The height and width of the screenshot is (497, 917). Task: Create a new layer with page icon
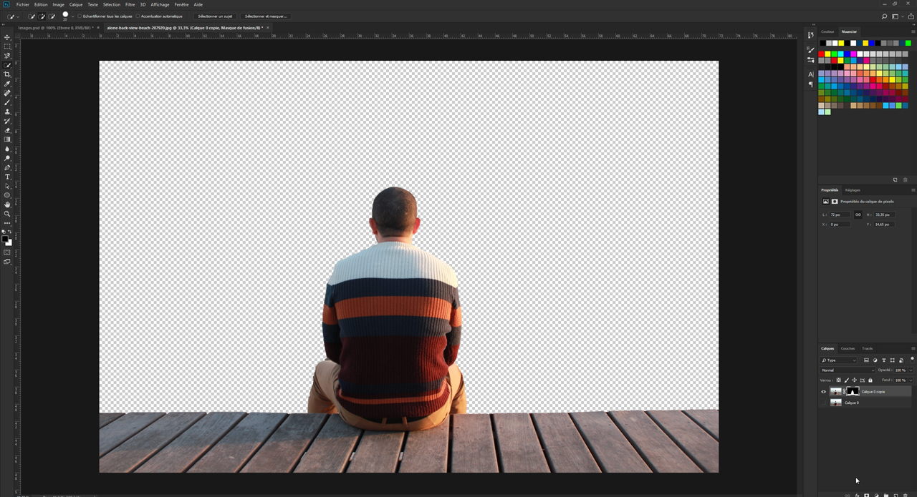click(x=896, y=495)
